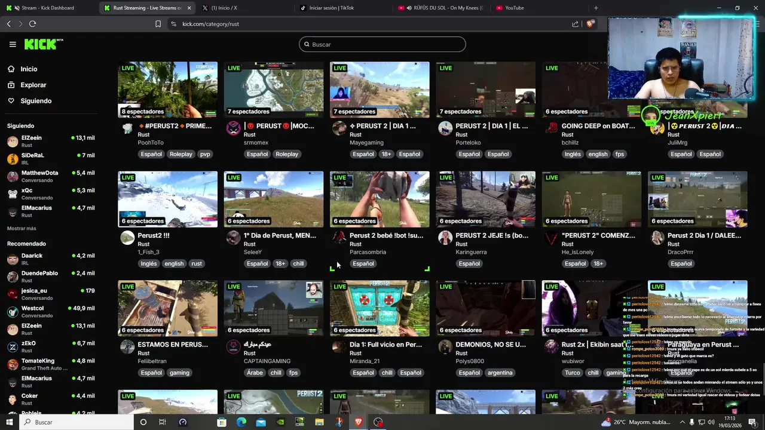This screenshot has width=765, height=430.
Task: Open CAPTAINGAMING streamer avatar
Action: tap(233, 347)
